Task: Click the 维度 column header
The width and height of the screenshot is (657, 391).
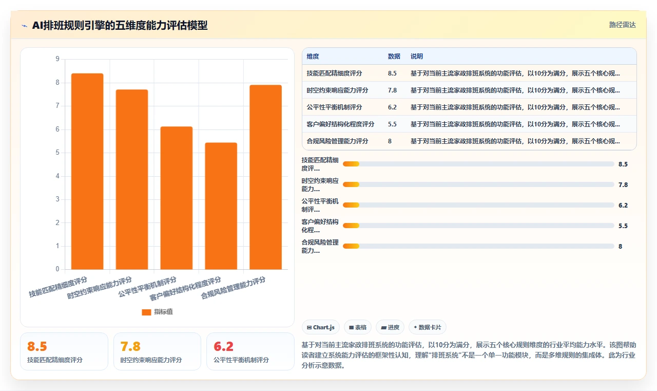Action: pos(313,57)
